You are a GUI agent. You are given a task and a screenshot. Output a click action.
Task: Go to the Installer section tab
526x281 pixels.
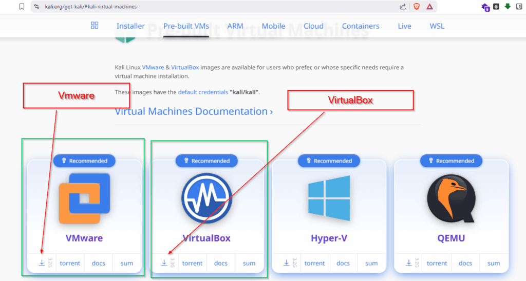[x=130, y=26]
